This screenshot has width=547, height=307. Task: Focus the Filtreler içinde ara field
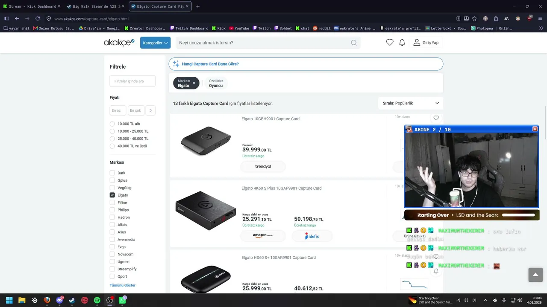click(132, 81)
